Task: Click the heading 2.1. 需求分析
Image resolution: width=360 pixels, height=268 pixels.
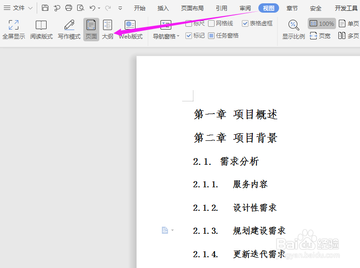Action: tap(226, 161)
